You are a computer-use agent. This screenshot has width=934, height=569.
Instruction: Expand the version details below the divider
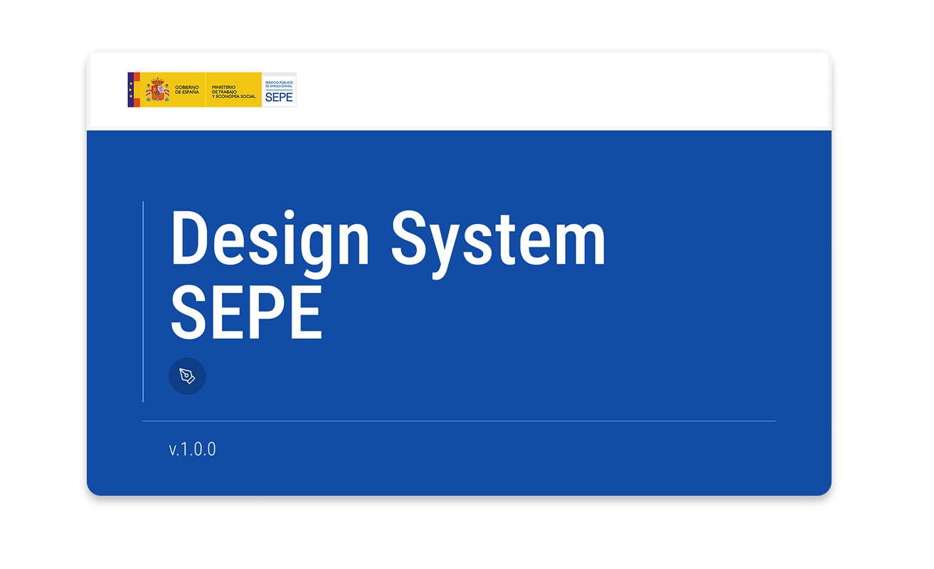click(191, 449)
